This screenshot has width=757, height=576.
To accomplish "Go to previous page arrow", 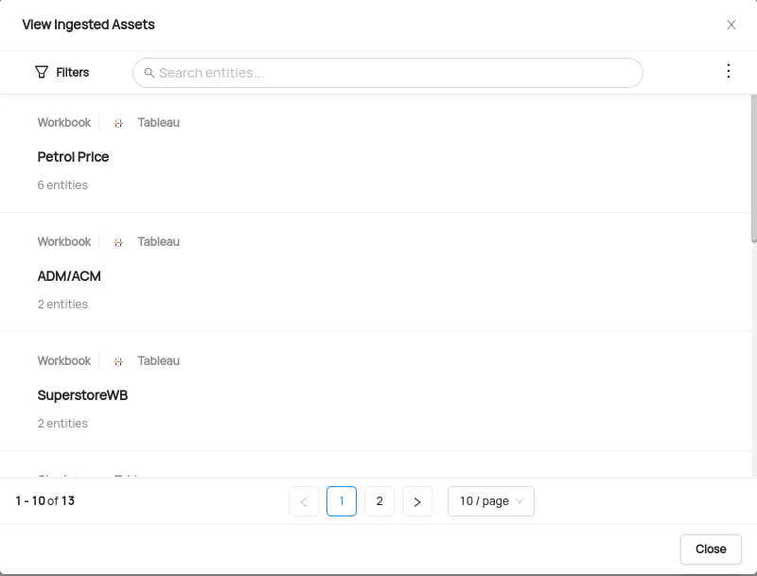I will 304,501.
